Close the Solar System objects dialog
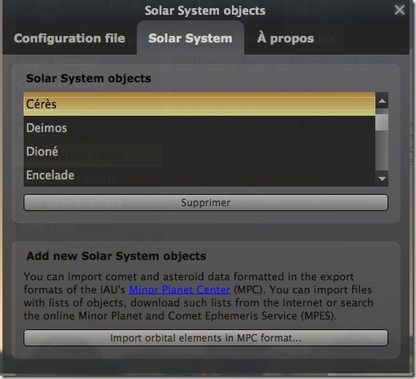The image size is (416, 379). 400,11
